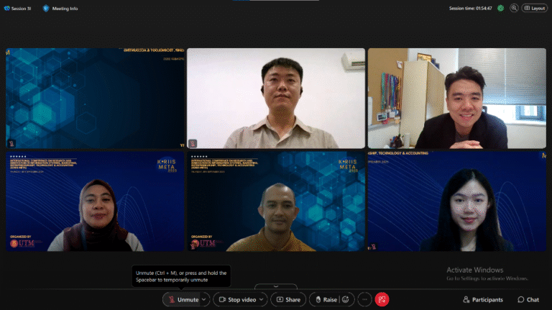Expand audio options arrow beside Unmute
552x310 pixels.
(x=204, y=299)
